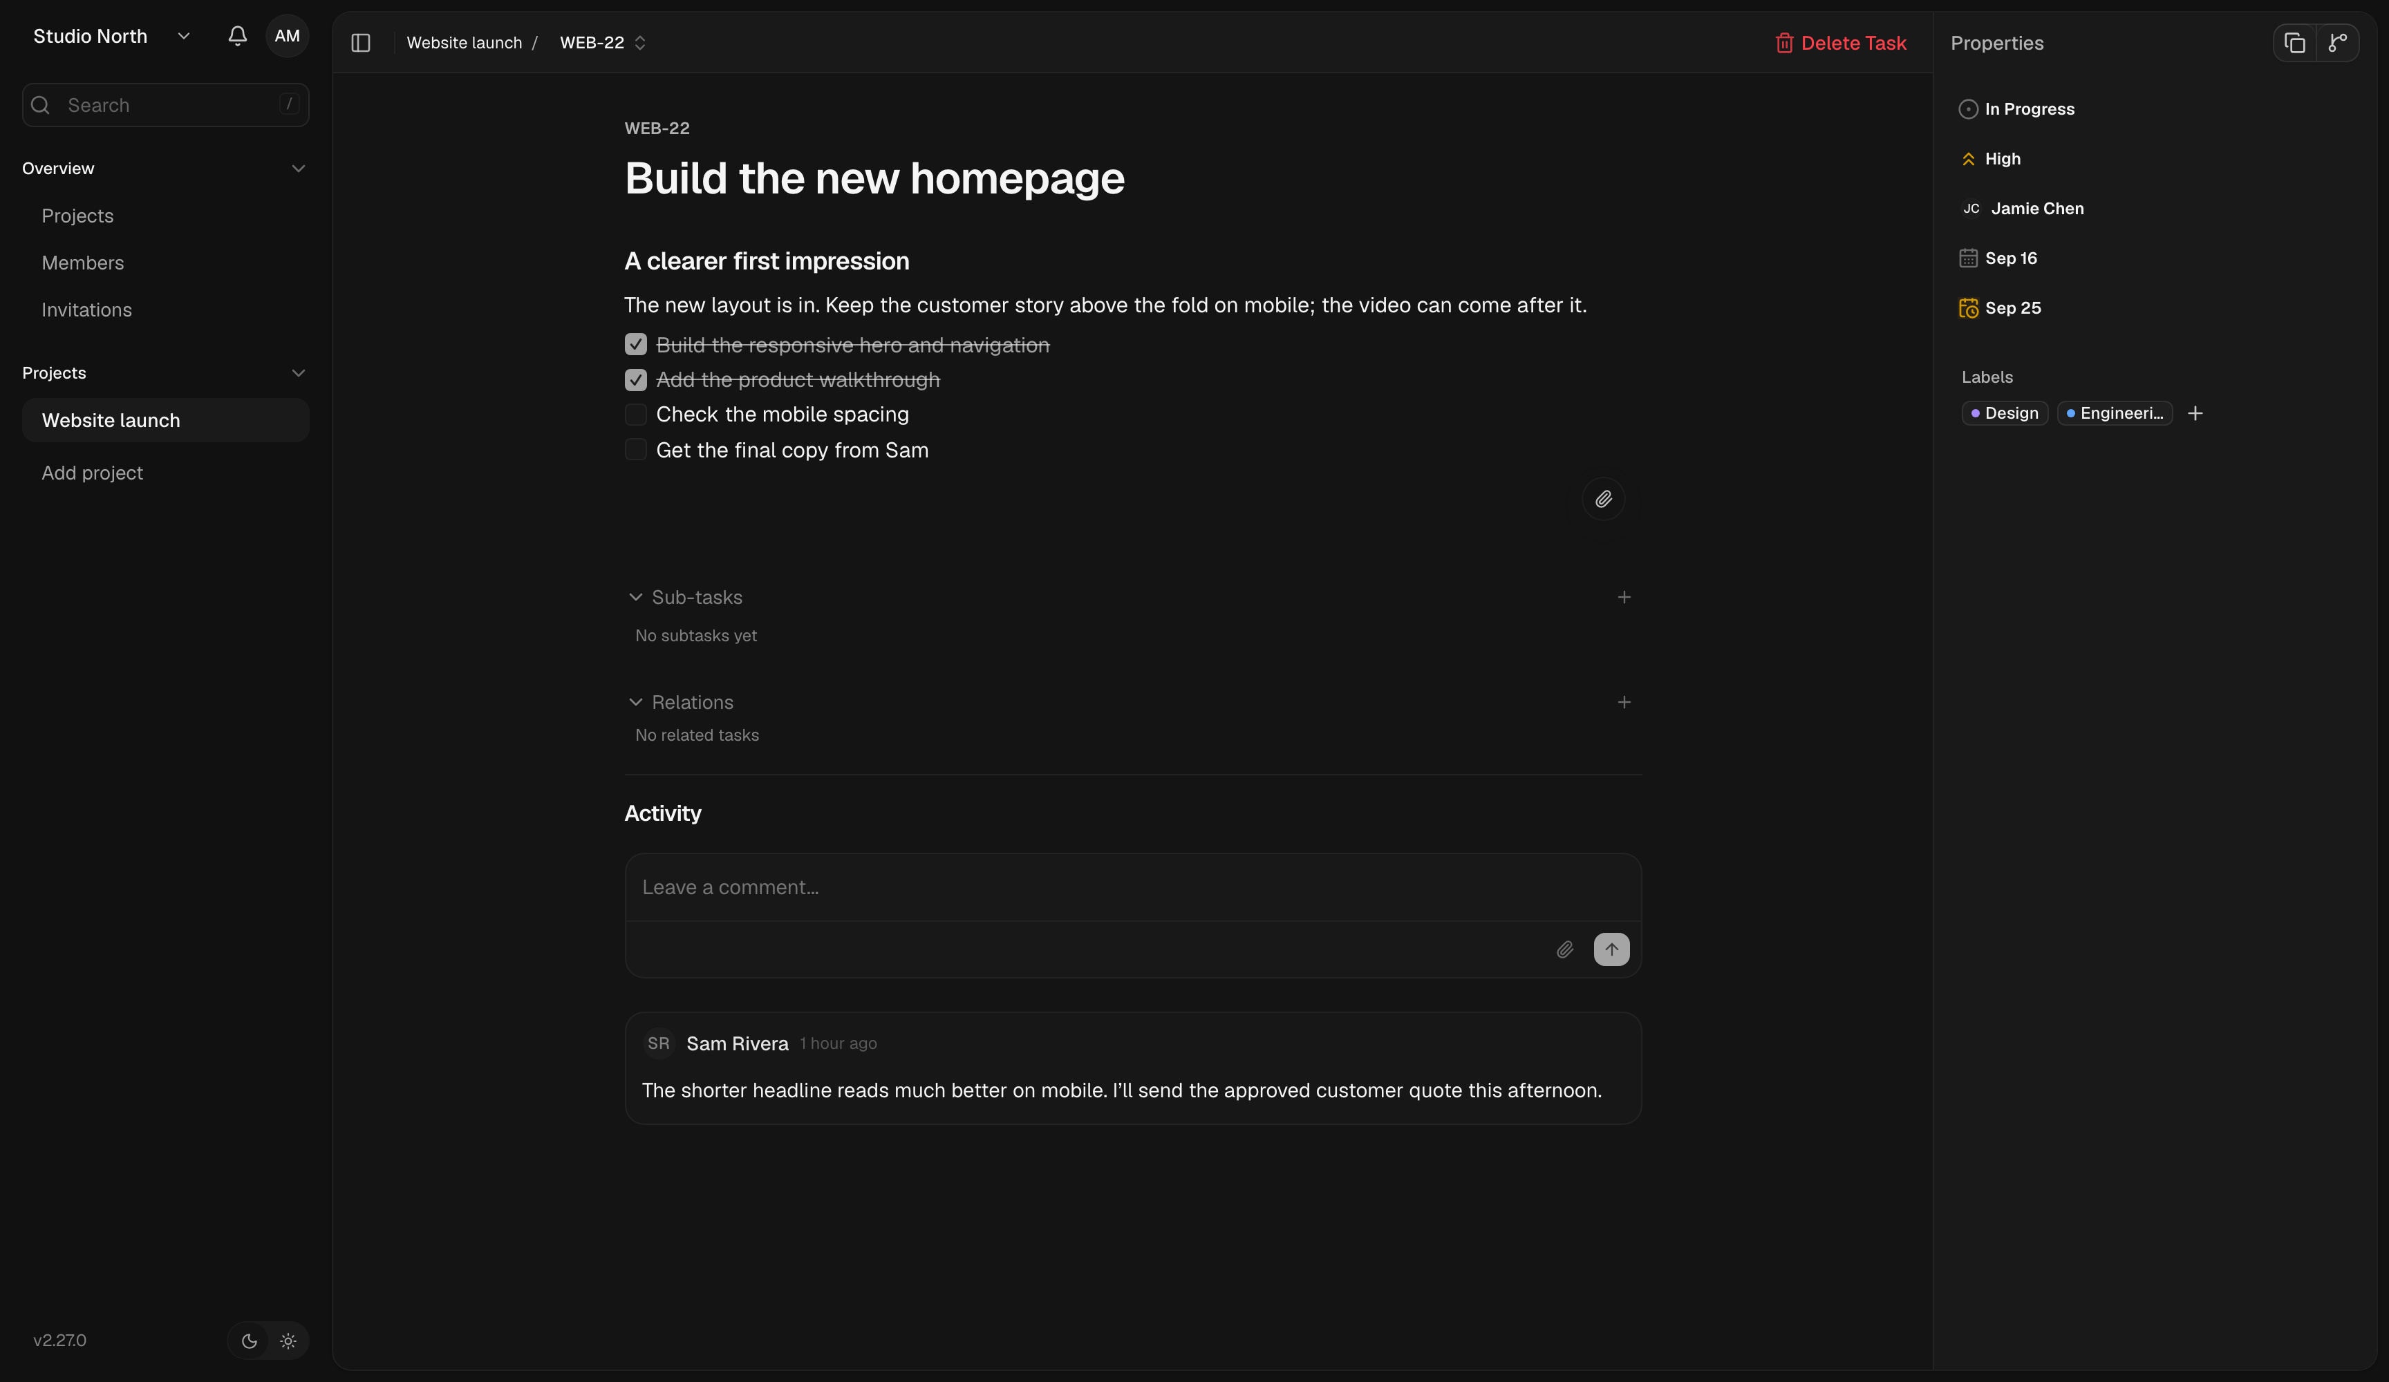
Task: Open the Sep 25 due date
Action: tap(1999, 308)
